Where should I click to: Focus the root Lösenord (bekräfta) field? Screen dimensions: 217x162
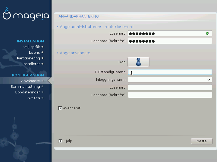170,41
